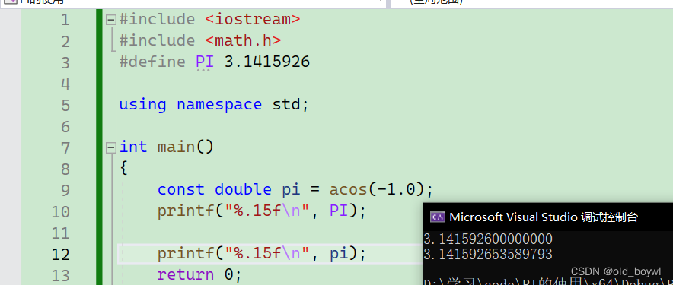Click the PI macro name on line 3
Image resolution: width=673 pixels, height=285 pixels.
pos(204,62)
